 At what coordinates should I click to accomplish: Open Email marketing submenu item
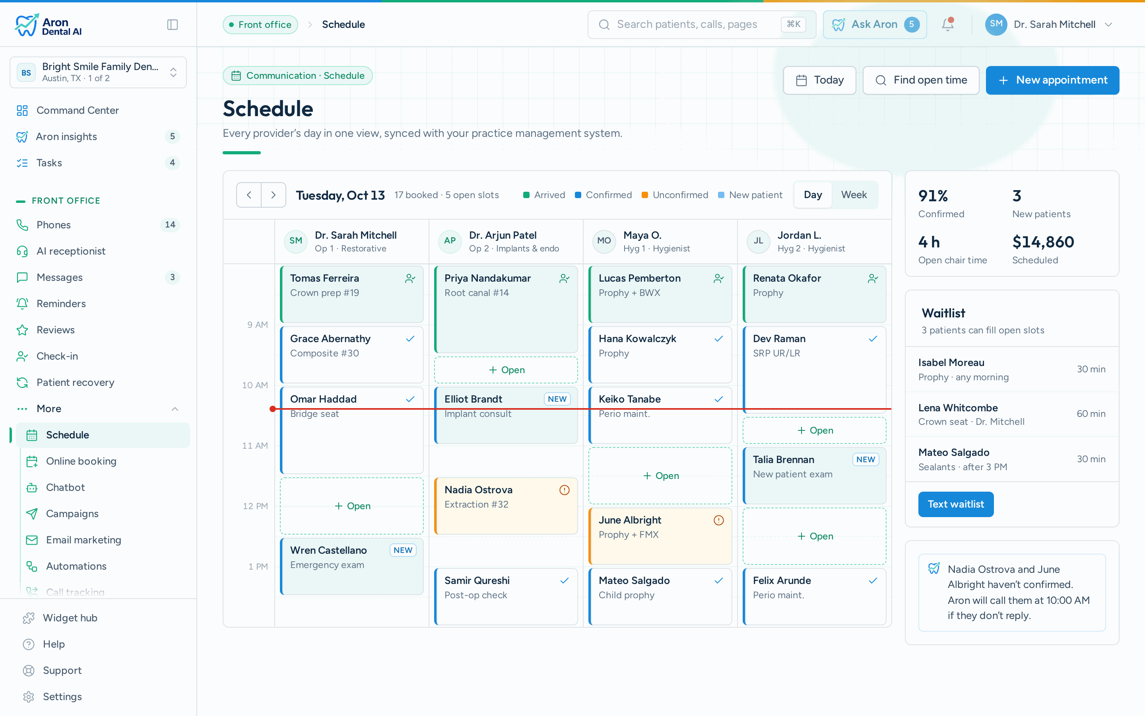coord(103,540)
